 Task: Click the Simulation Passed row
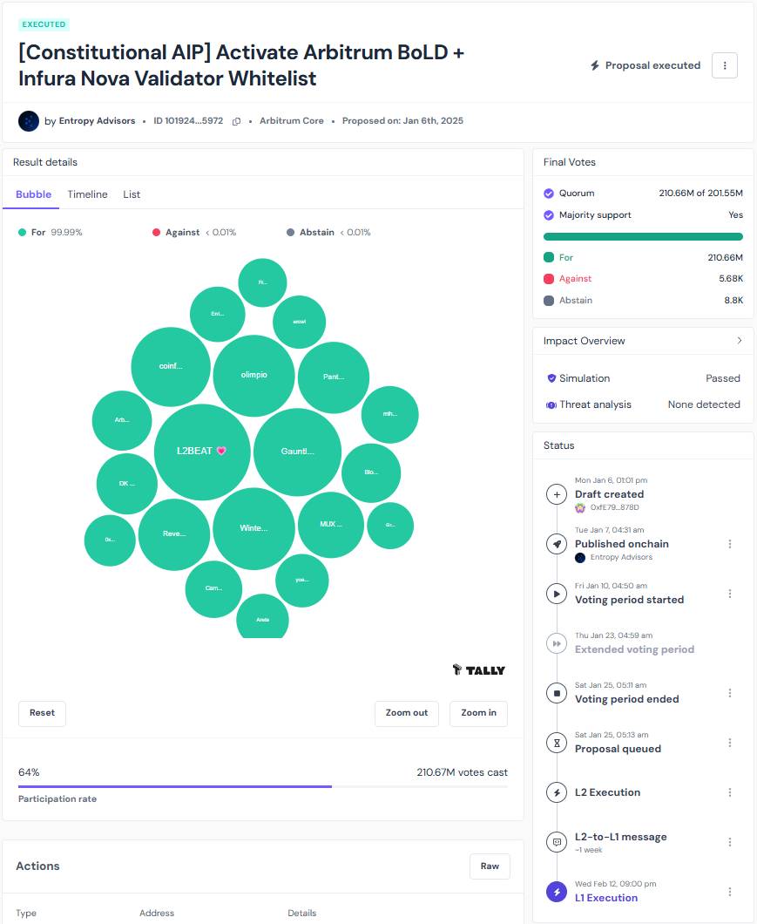pos(643,378)
